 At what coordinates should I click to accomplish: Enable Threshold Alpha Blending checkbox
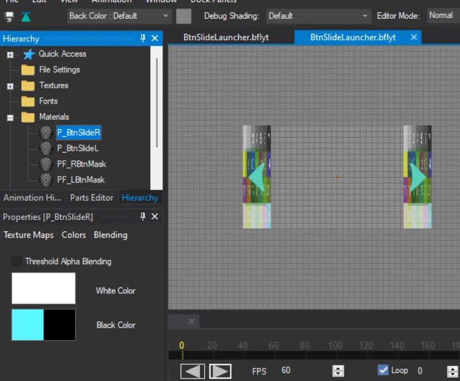[x=17, y=261]
